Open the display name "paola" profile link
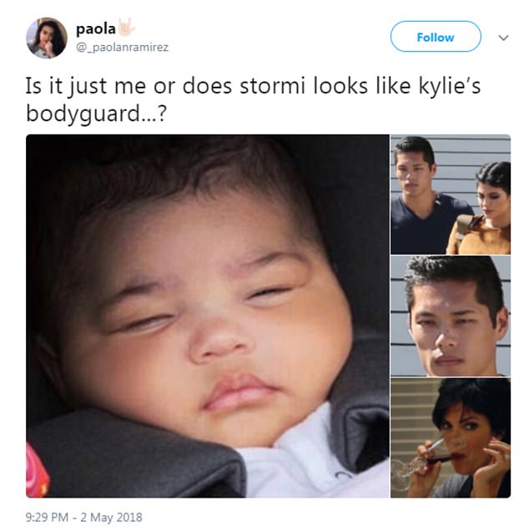 coord(96,29)
